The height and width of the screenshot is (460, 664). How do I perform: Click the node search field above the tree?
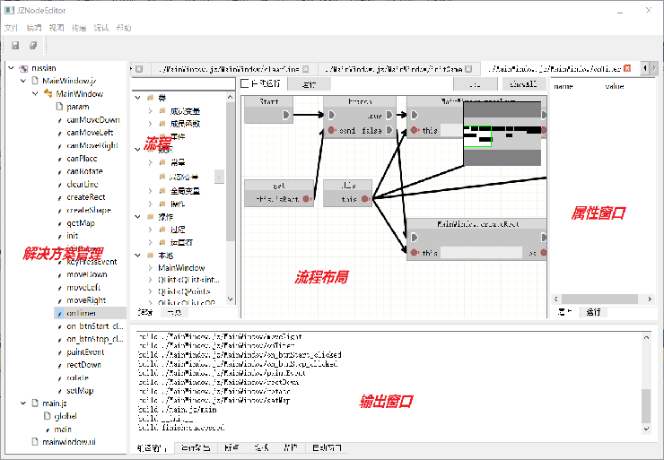[183, 83]
